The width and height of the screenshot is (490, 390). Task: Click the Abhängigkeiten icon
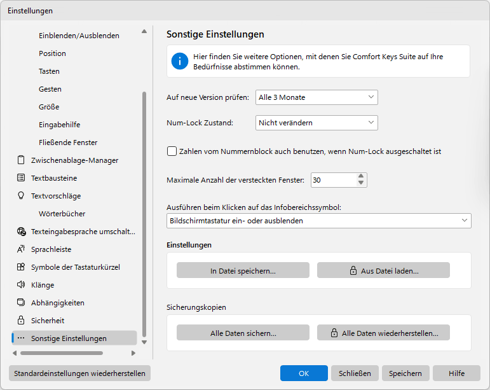(21, 303)
